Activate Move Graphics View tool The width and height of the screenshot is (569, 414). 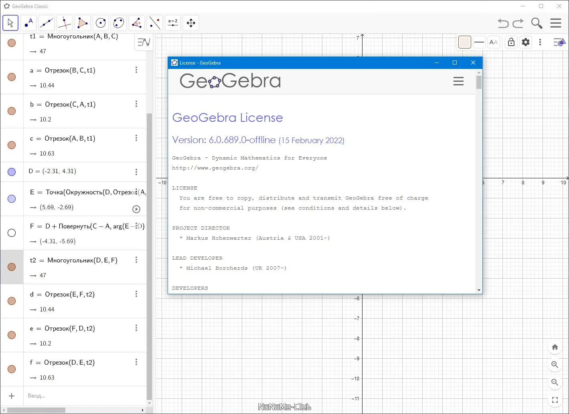[x=191, y=23]
